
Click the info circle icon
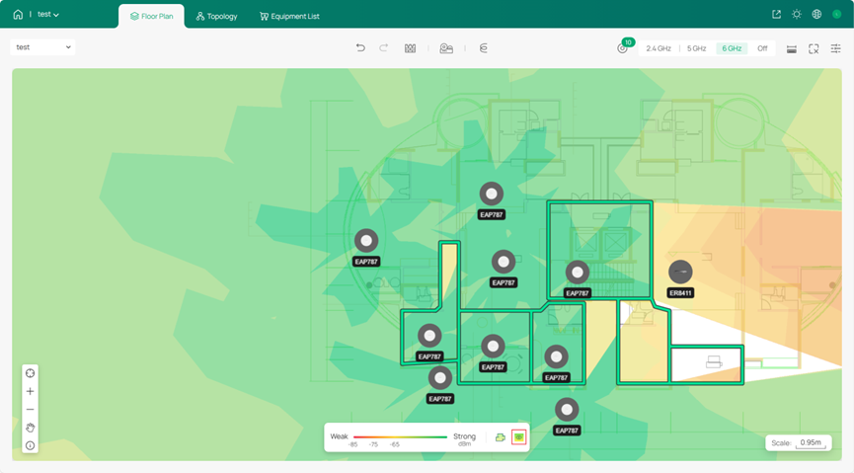point(30,445)
